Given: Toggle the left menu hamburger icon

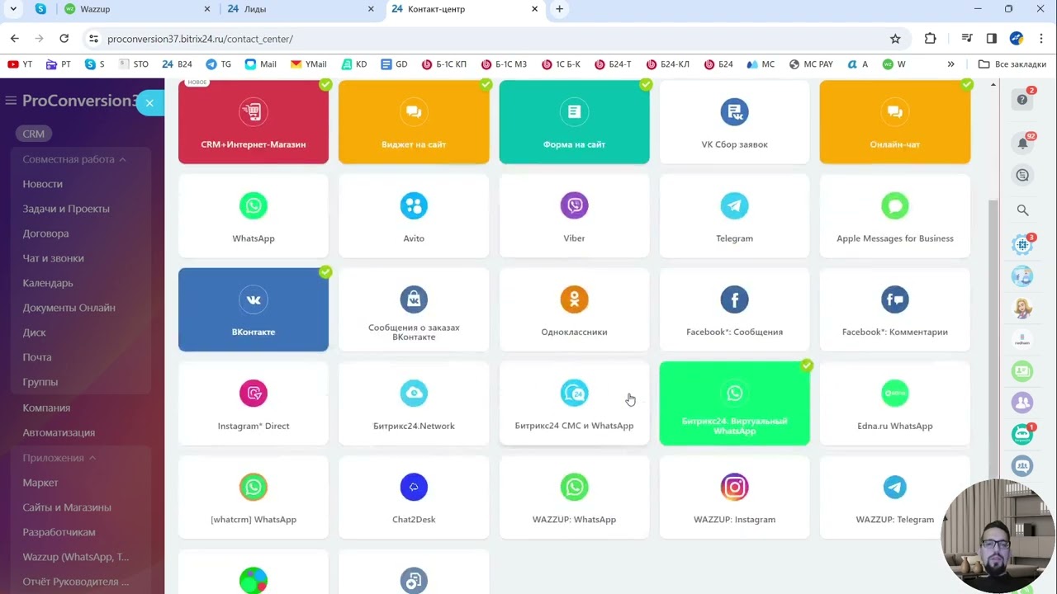Looking at the screenshot, I should tap(11, 101).
